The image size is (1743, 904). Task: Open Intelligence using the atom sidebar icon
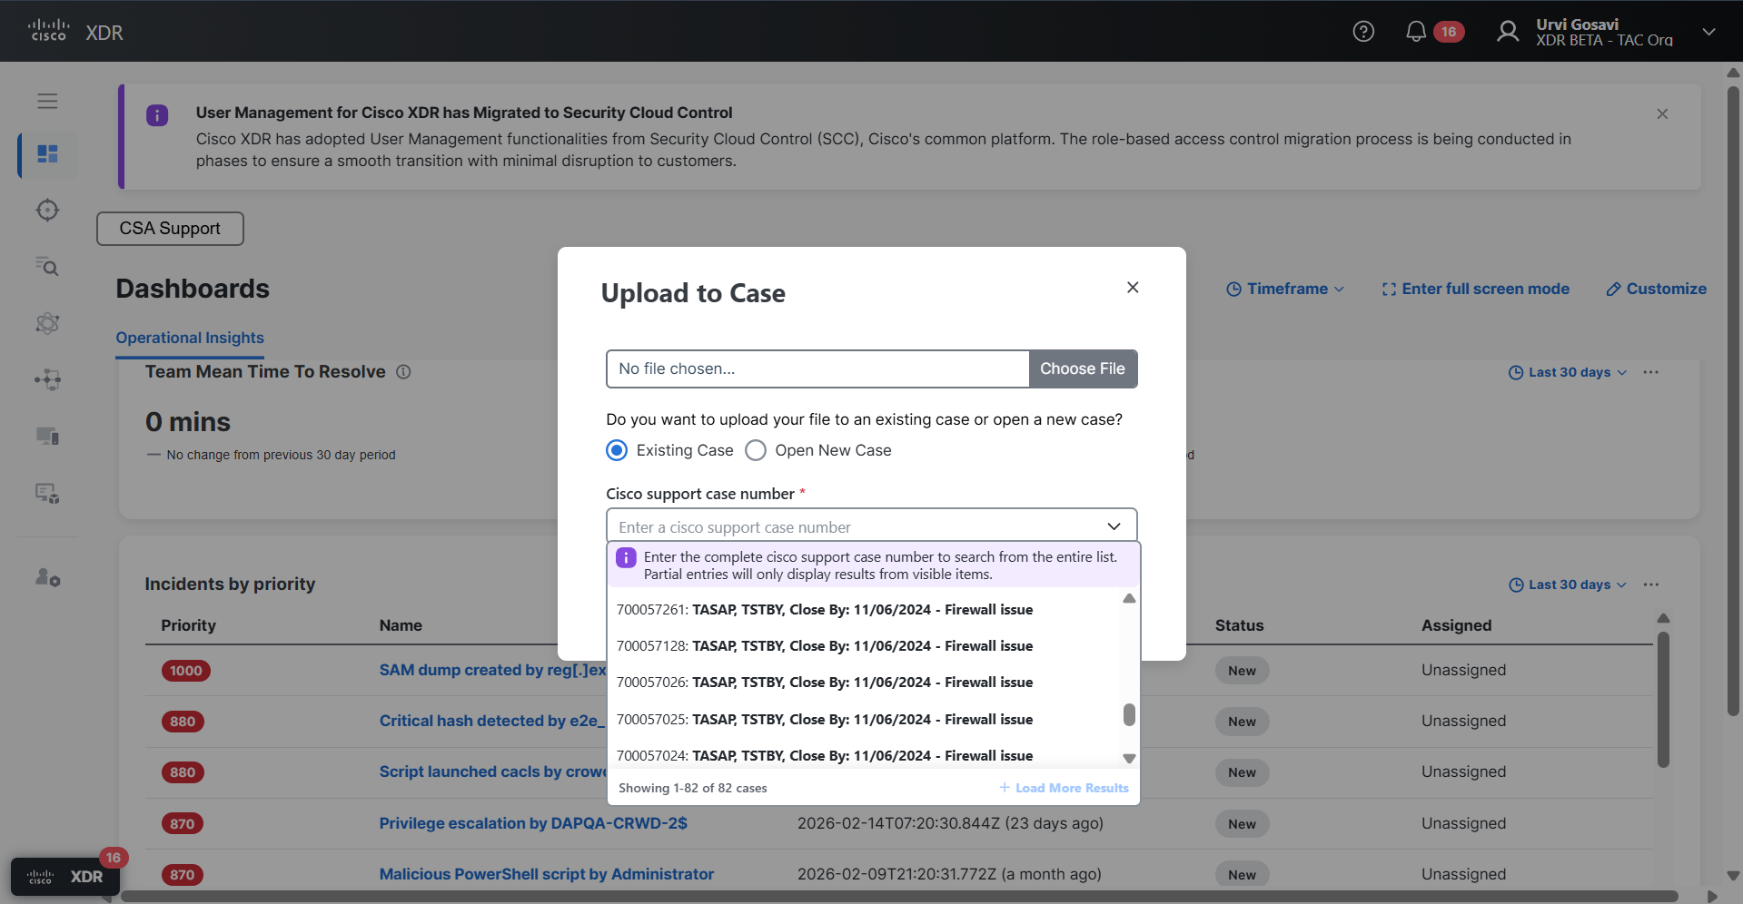47,324
